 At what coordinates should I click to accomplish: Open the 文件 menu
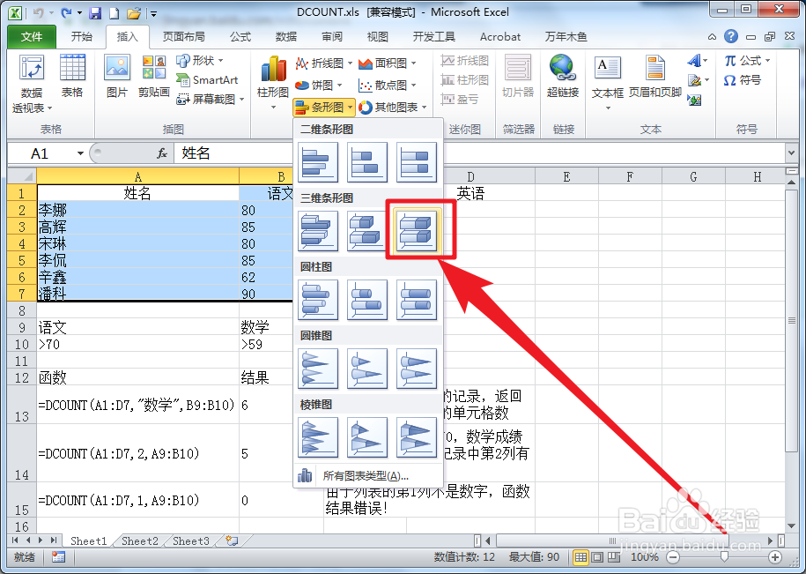click(x=31, y=36)
